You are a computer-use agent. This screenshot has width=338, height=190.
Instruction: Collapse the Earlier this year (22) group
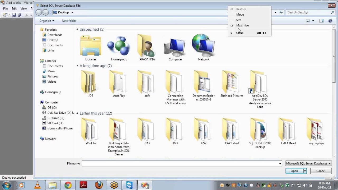(77, 113)
